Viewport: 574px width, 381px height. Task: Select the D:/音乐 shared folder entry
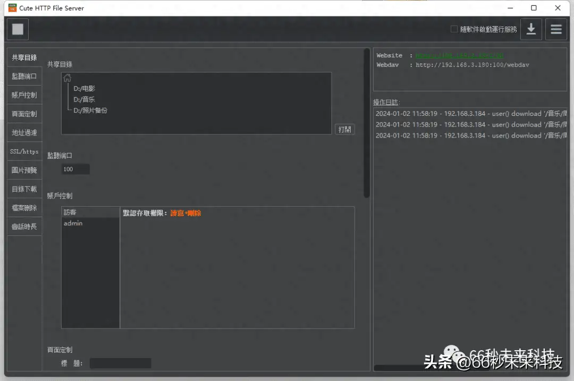85,99
